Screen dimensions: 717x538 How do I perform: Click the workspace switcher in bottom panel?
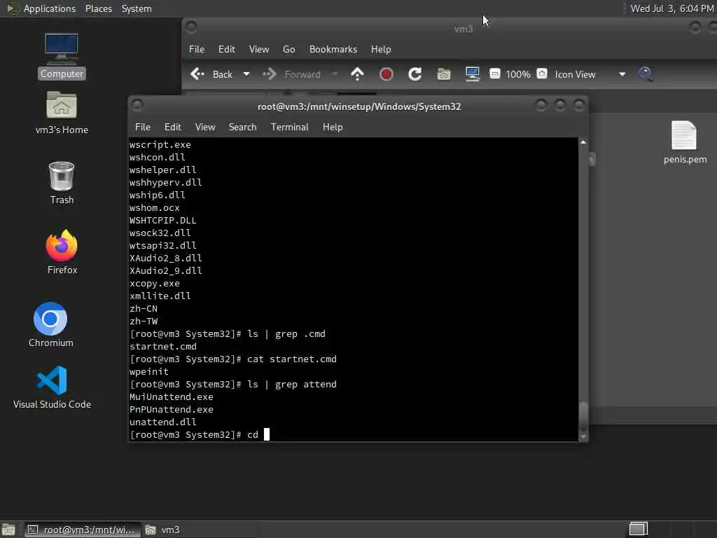pos(639,530)
